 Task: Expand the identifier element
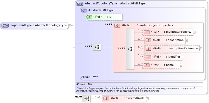tap(183, 57)
